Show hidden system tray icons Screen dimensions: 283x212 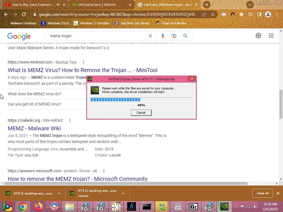coord(235,207)
